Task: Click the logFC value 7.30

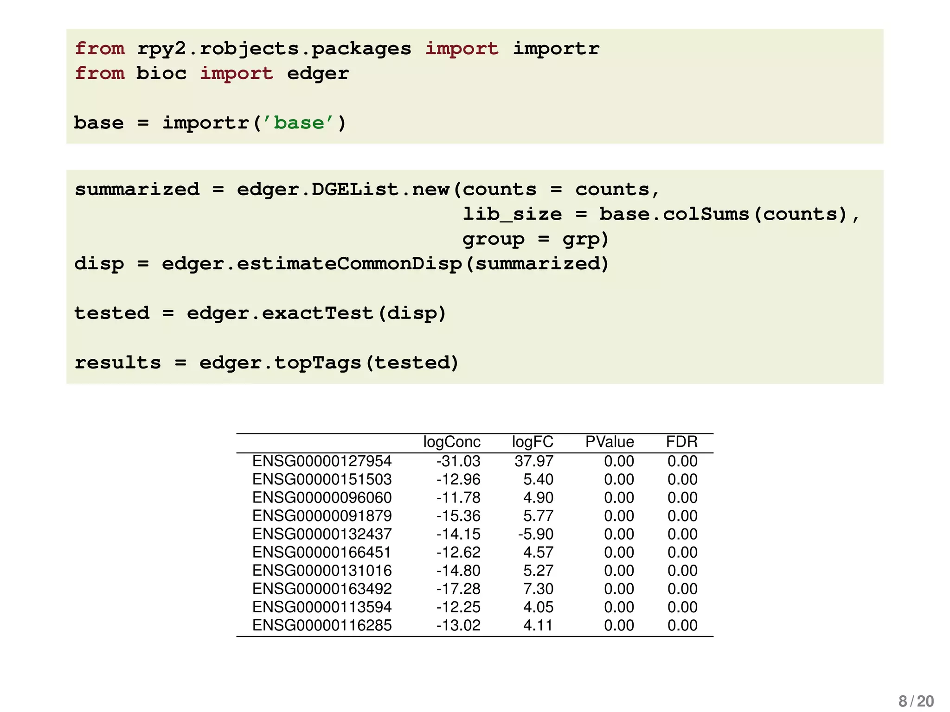Action: pyautogui.click(x=539, y=589)
